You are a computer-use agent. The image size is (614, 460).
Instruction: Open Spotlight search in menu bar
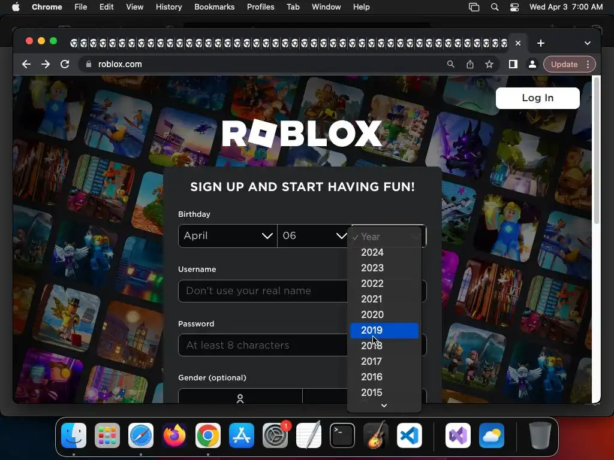tap(495, 7)
